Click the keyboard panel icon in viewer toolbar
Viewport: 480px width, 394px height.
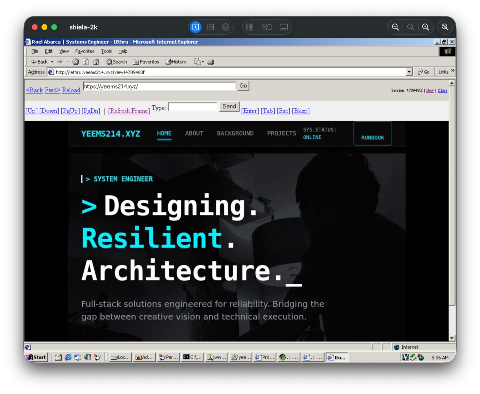tap(284, 27)
